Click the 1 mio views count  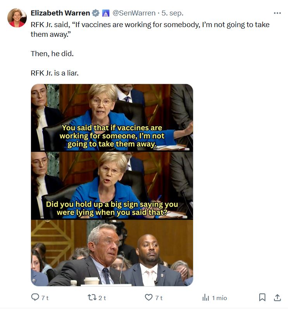pos(219,298)
